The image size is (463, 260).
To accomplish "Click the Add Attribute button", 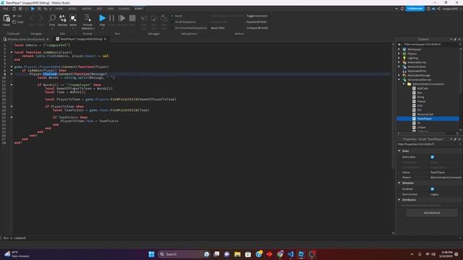I will click(432, 213).
